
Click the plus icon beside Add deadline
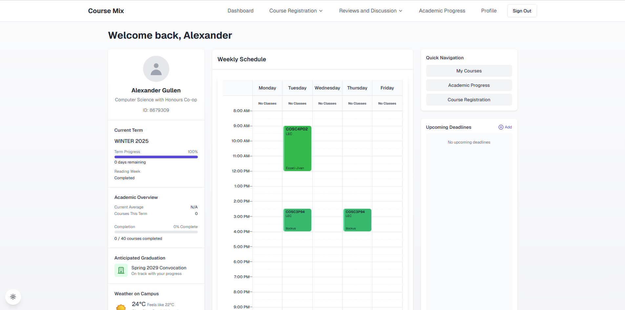501,127
